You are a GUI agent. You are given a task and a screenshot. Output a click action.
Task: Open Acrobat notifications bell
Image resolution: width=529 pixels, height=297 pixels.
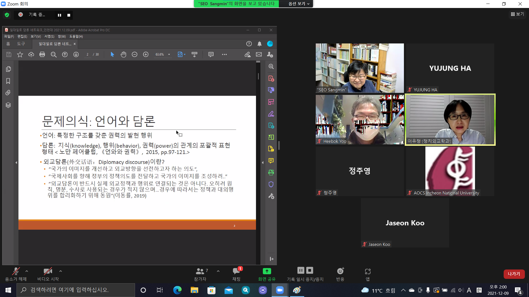(x=260, y=44)
